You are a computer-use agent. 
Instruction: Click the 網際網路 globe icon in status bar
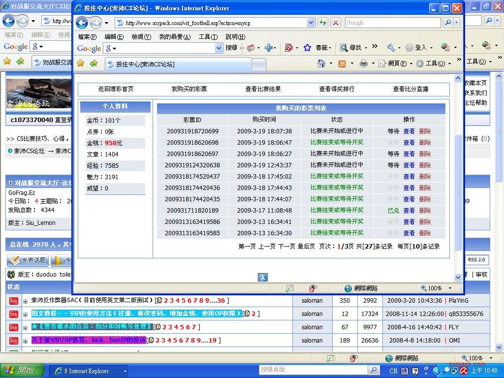point(347,289)
